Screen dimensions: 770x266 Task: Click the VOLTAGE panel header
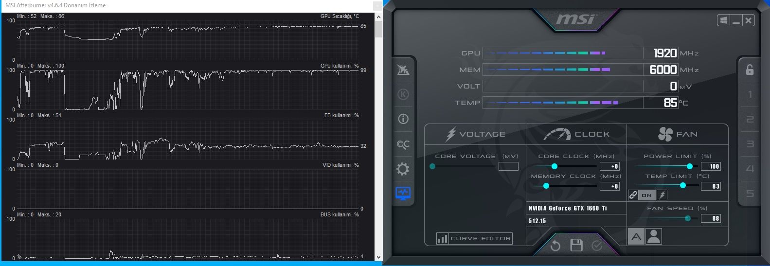[475, 134]
